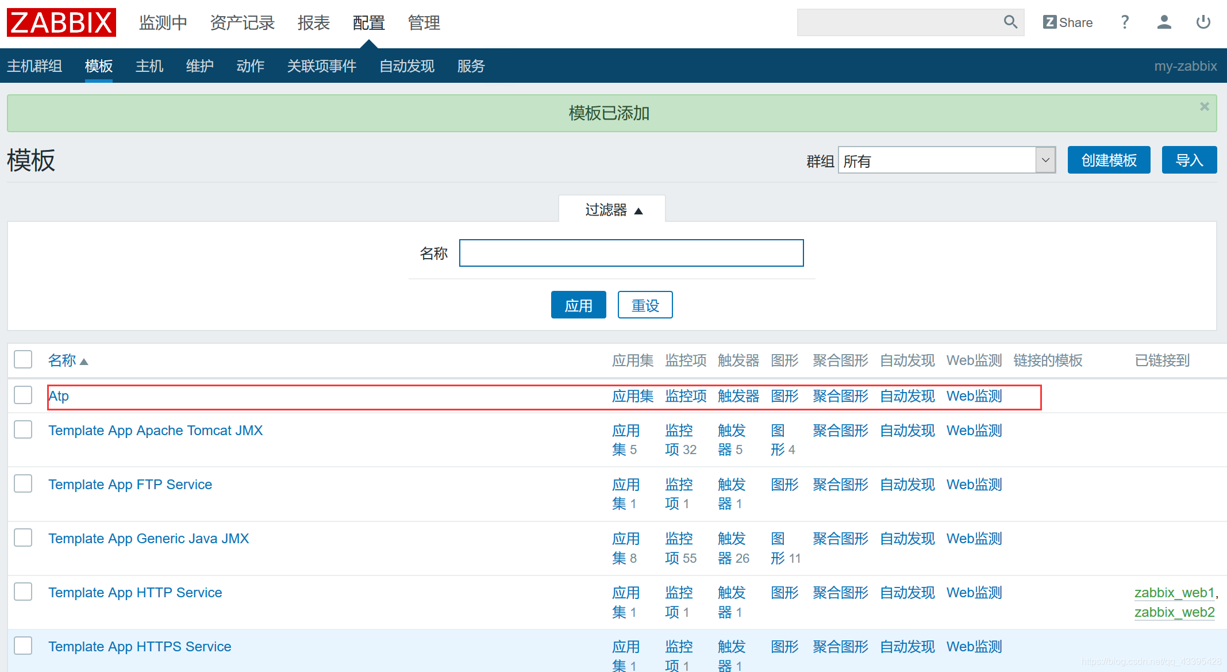The width and height of the screenshot is (1227, 672).
Task: Check Template App Generic Java JMX checkbox
Action: [x=23, y=537]
